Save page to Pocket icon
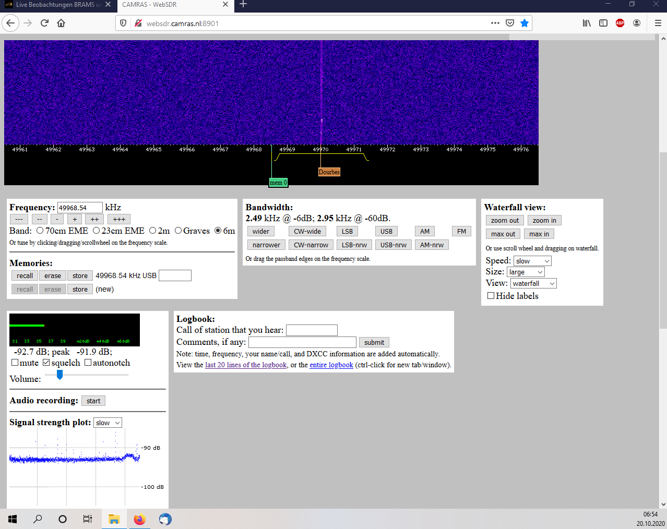The height and width of the screenshot is (529, 667). click(510, 23)
